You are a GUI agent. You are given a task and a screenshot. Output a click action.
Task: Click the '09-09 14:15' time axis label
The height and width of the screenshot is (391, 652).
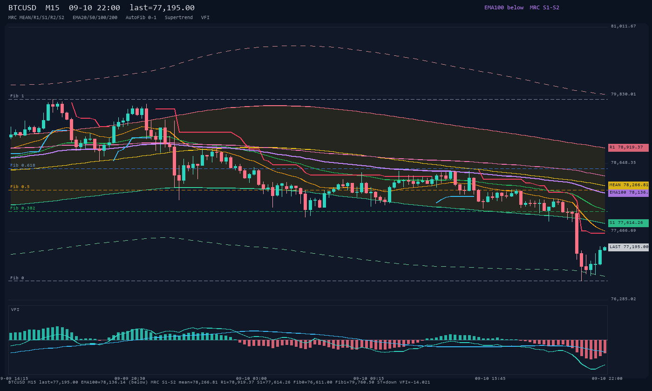tap(13, 378)
